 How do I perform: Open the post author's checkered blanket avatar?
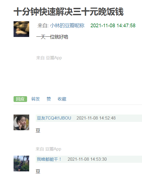point(21,29)
